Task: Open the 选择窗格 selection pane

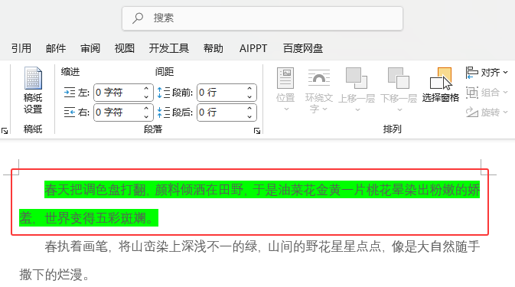Action: [x=441, y=85]
